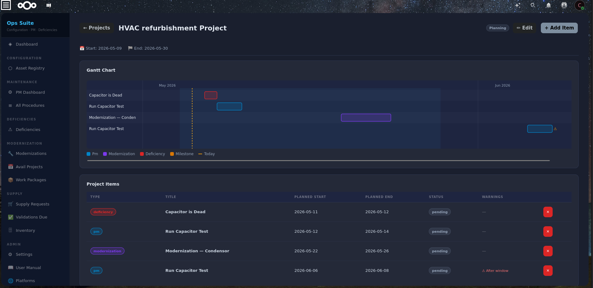Image resolution: width=593 pixels, height=288 pixels.
Task: Delete the Run Capacitor Test item starting 2026-06-06
Action: (x=548, y=271)
